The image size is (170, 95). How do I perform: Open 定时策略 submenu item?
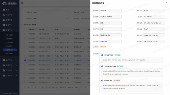(x=9, y=43)
